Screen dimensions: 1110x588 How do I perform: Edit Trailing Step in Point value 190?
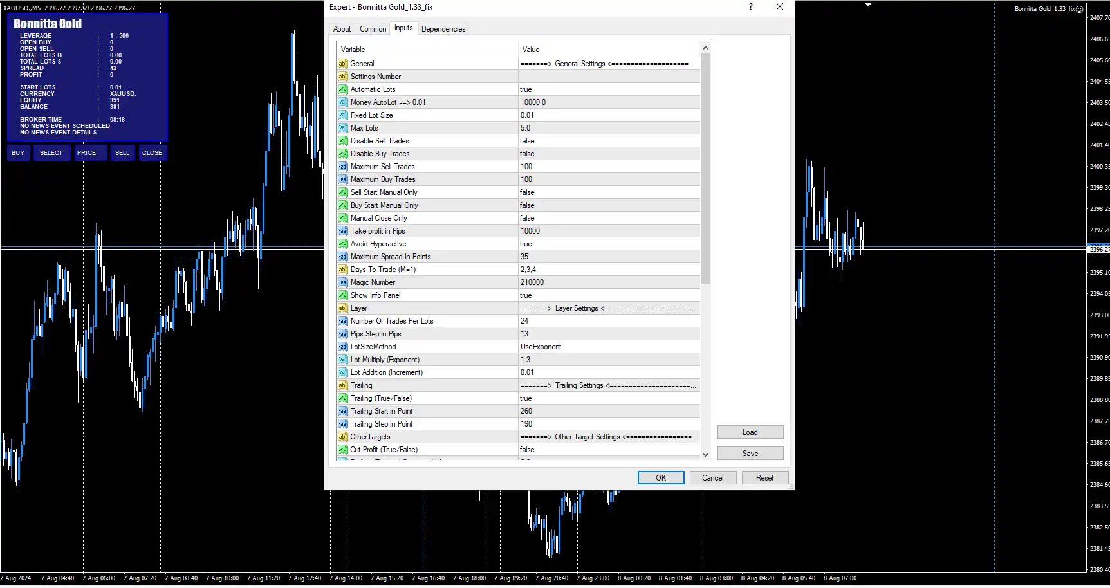609,424
